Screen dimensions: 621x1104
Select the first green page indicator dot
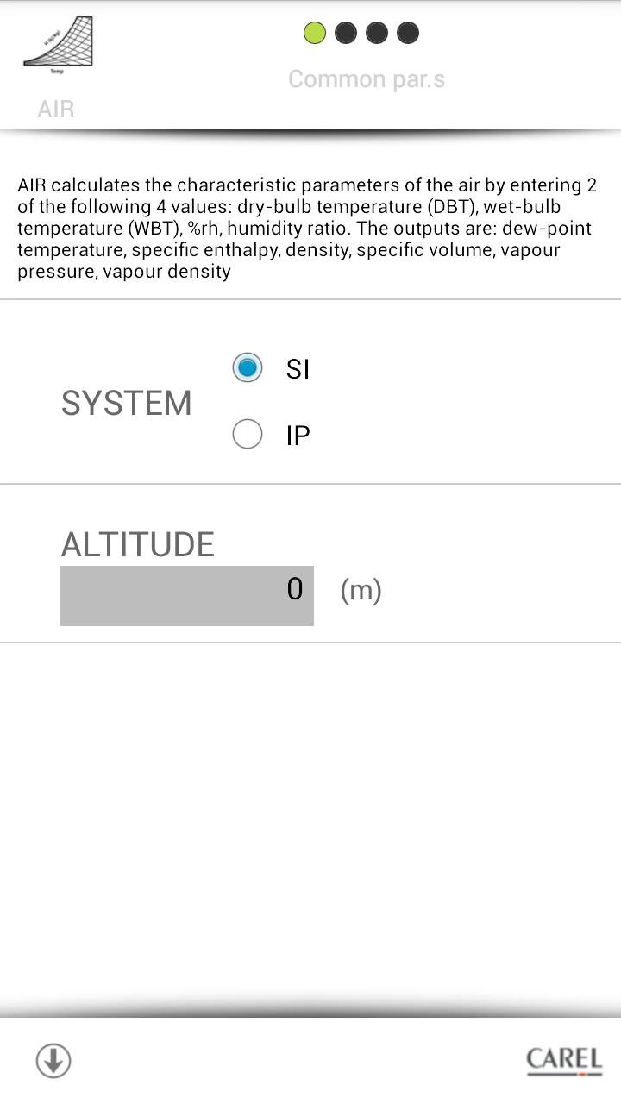(315, 33)
